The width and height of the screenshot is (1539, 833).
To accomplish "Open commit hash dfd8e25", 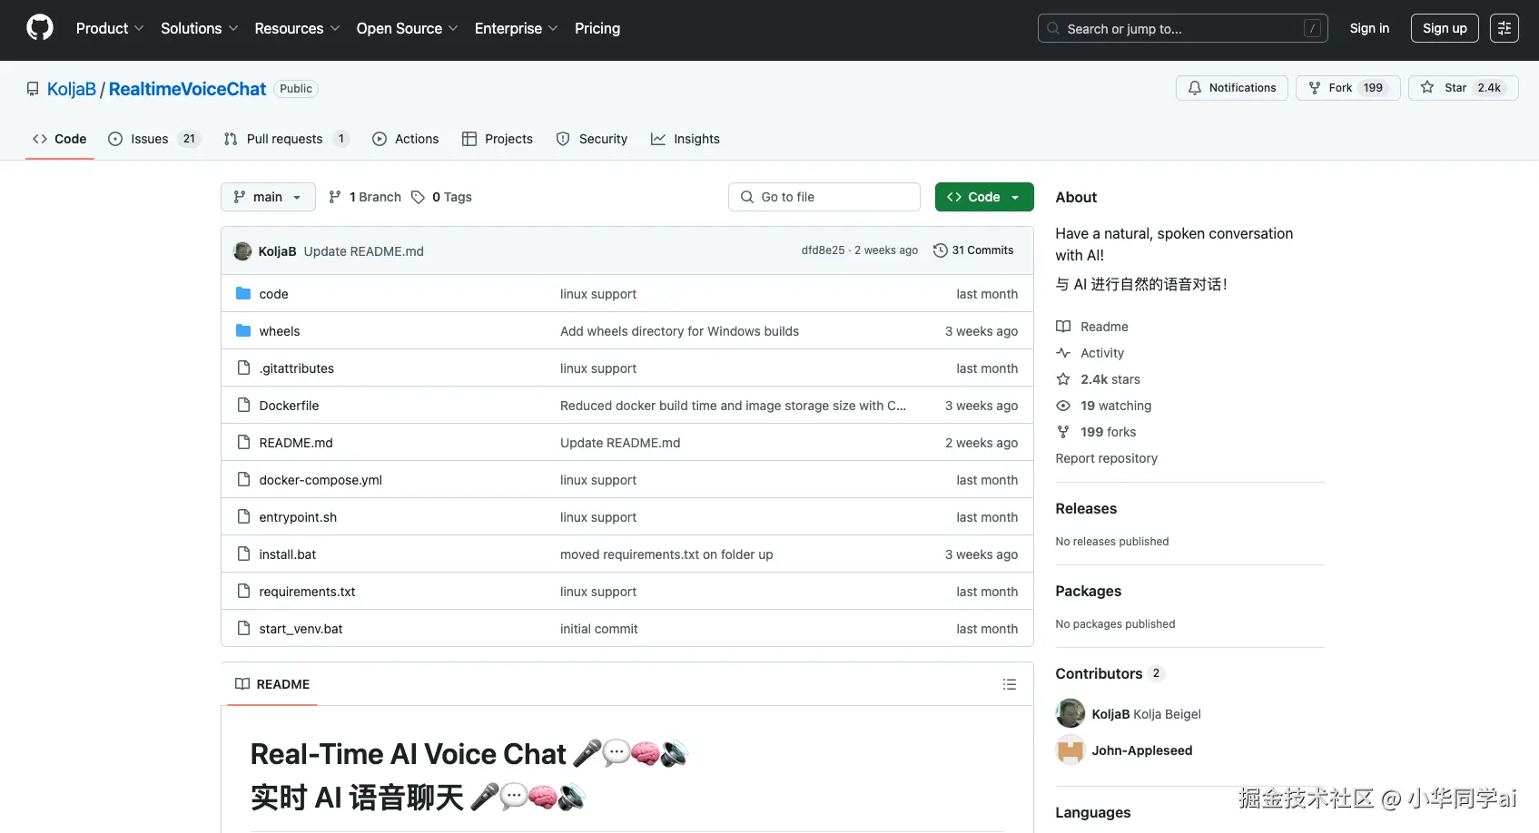I will (x=823, y=250).
